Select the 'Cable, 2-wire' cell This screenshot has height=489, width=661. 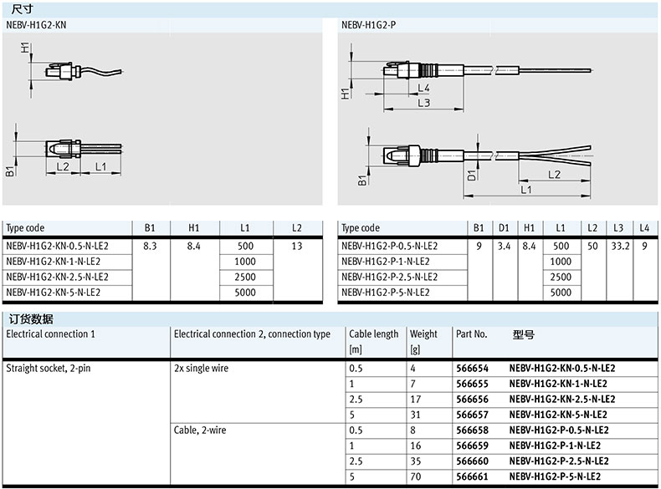pyautogui.click(x=199, y=430)
